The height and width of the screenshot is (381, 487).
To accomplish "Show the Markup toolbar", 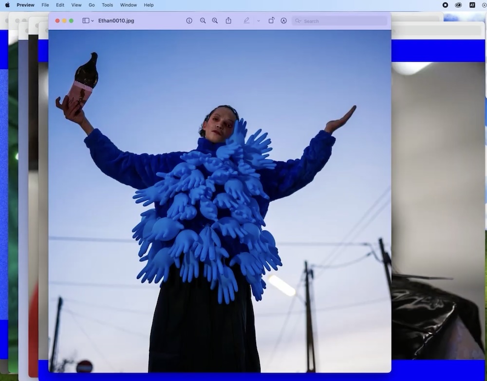I will (x=283, y=21).
